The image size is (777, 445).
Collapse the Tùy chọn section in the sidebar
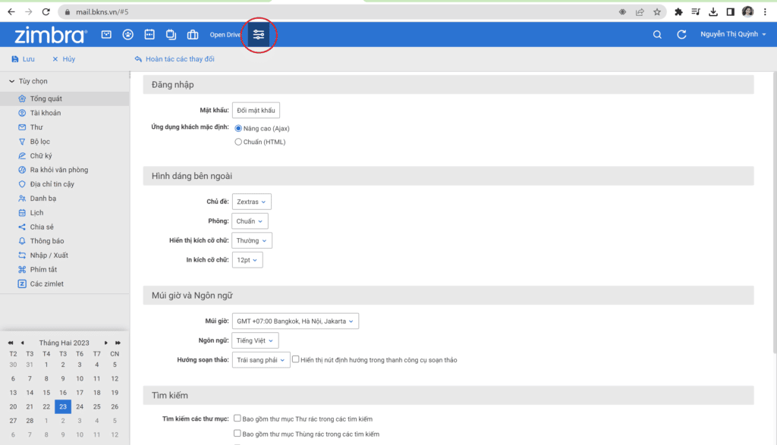[11, 81]
